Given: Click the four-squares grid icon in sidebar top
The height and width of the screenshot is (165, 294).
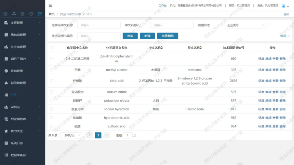Looking at the screenshot, I should [23, 14].
